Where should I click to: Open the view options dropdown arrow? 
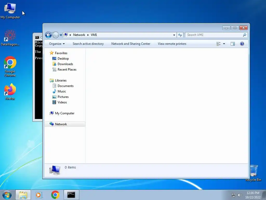(x=224, y=44)
